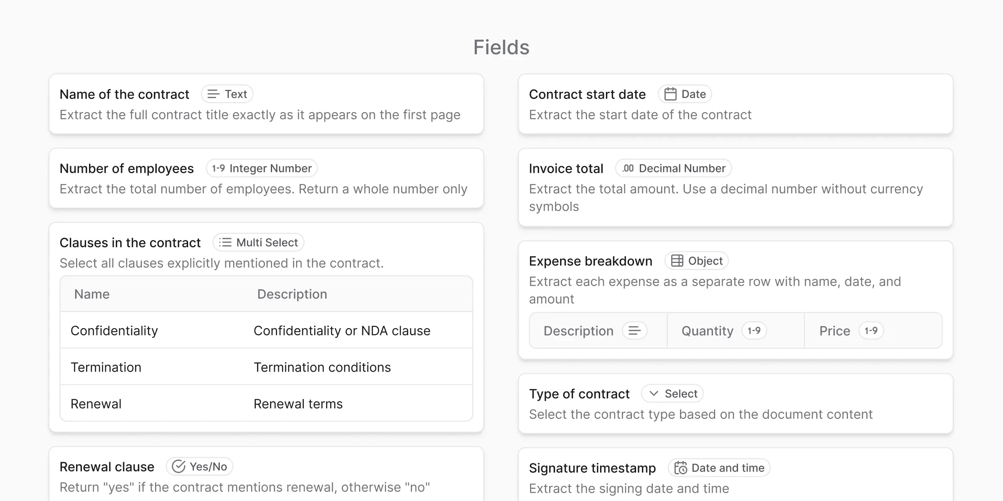Click the Quantity 1-9 type badge
This screenshot has width=1003, height=501.
click(x=754, y=331)
